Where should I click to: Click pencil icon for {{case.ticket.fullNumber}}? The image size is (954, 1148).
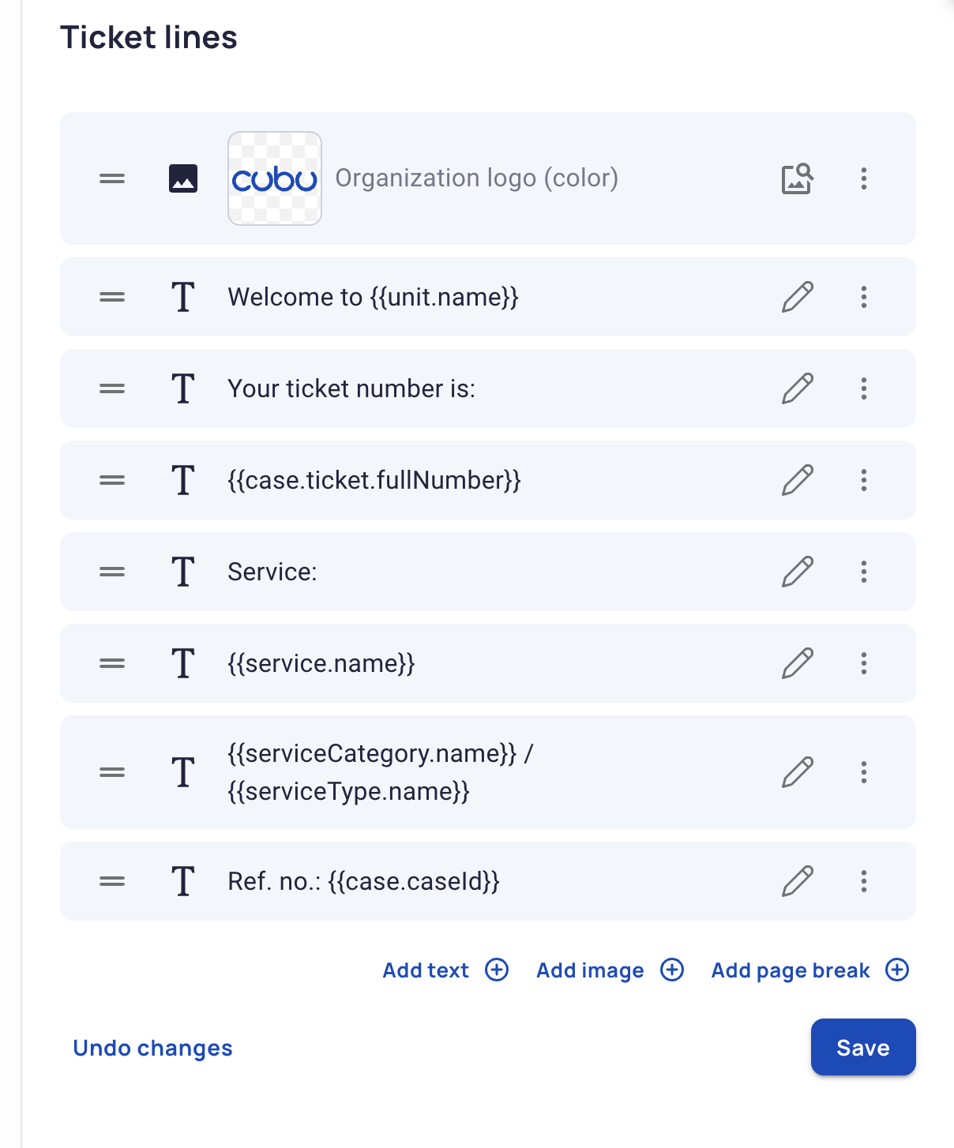(798, 480)
